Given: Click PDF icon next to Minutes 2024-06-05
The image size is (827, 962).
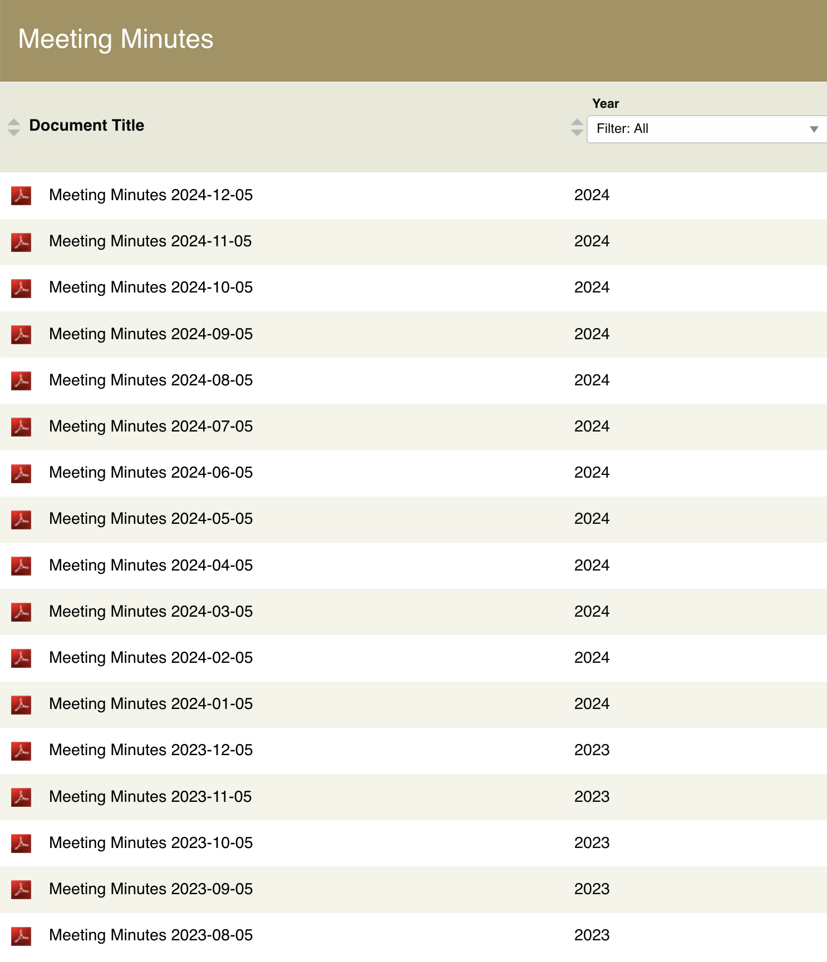Looking at the screenshot, I should tap(21, 473).
